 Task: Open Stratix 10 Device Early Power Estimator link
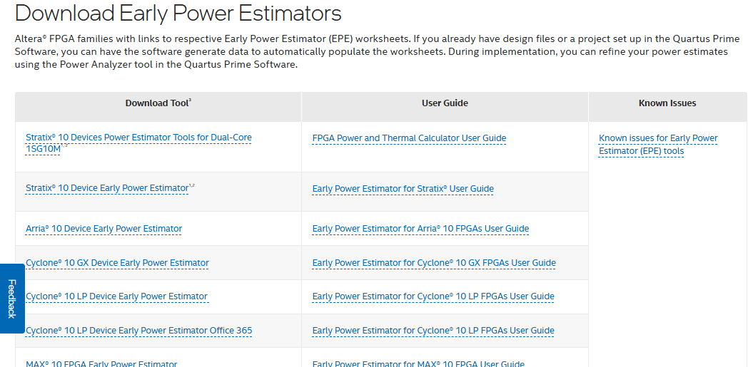pos(107,188)
